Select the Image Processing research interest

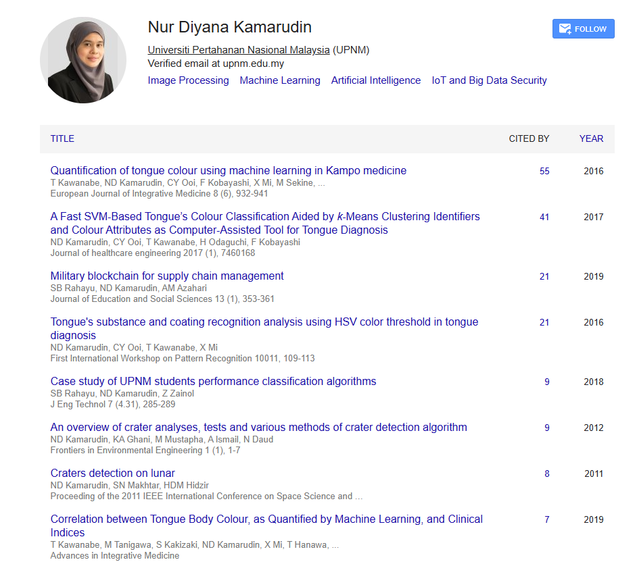(x=187, y=80)
